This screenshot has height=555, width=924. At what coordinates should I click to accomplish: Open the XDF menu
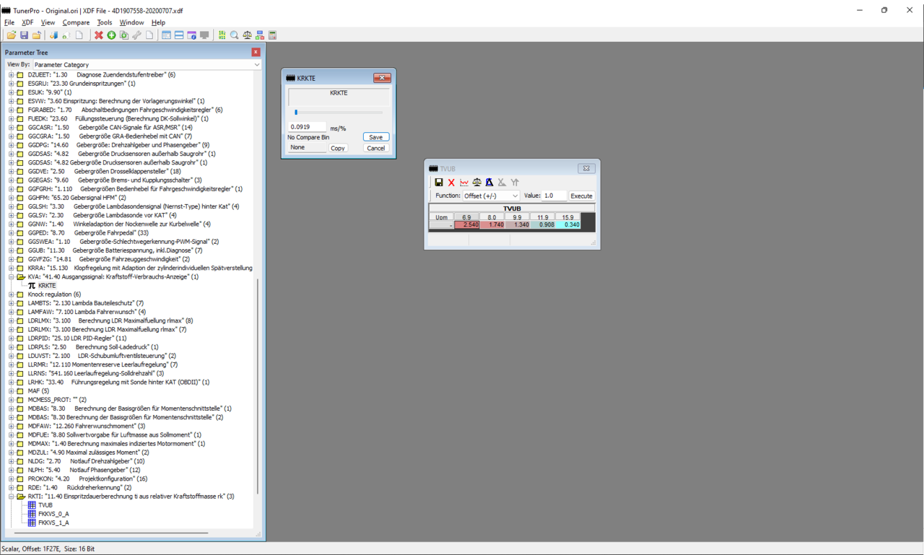click(x=27, y=22)
